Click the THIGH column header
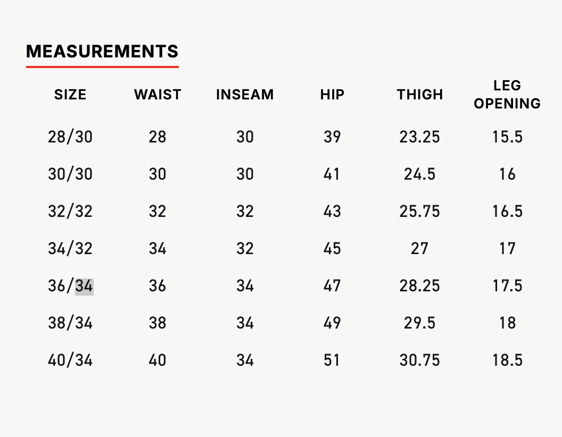 click(420, 95)
